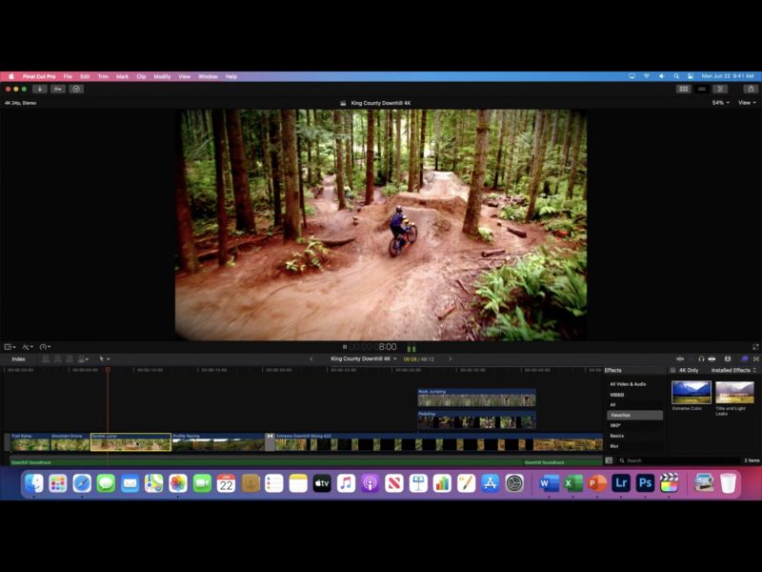Select the Double Jump clip

(x=130, y=442)
